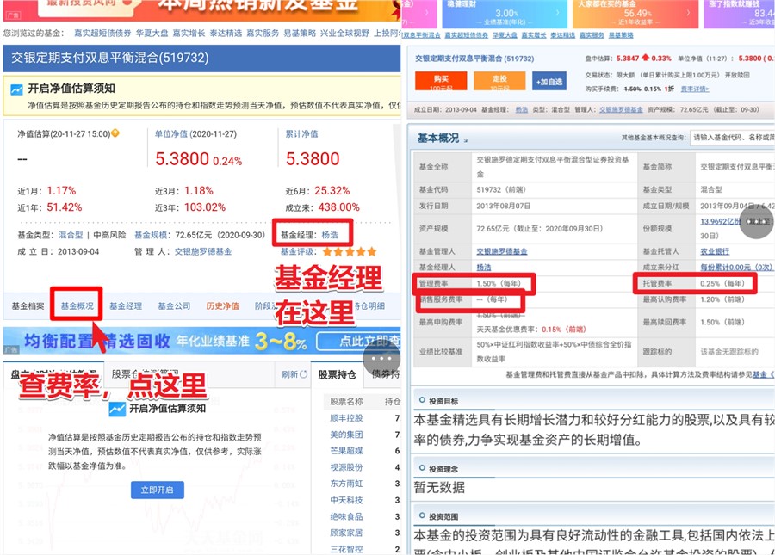
Task: Open viewed fund 兴业全球视野
Action: coord(344,33)
